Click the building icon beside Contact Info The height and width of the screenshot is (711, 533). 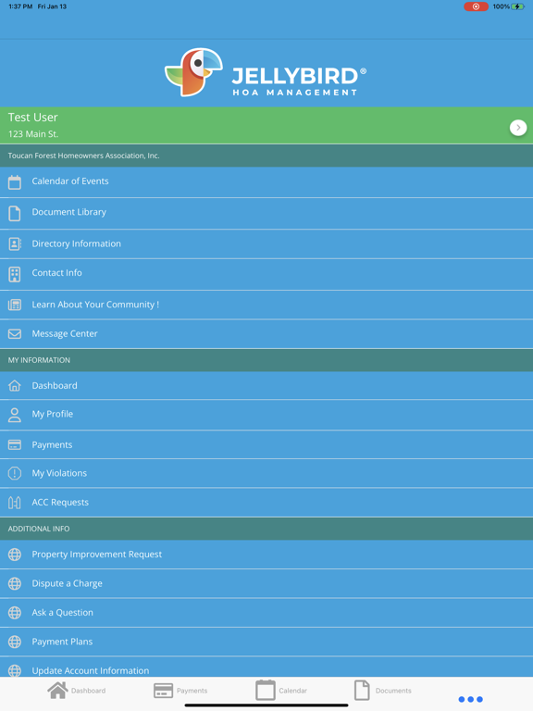click(x=15, y=274)
